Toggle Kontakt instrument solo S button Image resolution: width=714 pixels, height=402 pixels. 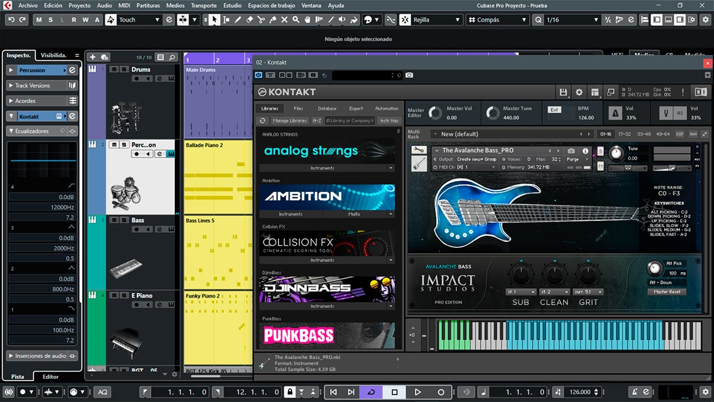[600, 151]
